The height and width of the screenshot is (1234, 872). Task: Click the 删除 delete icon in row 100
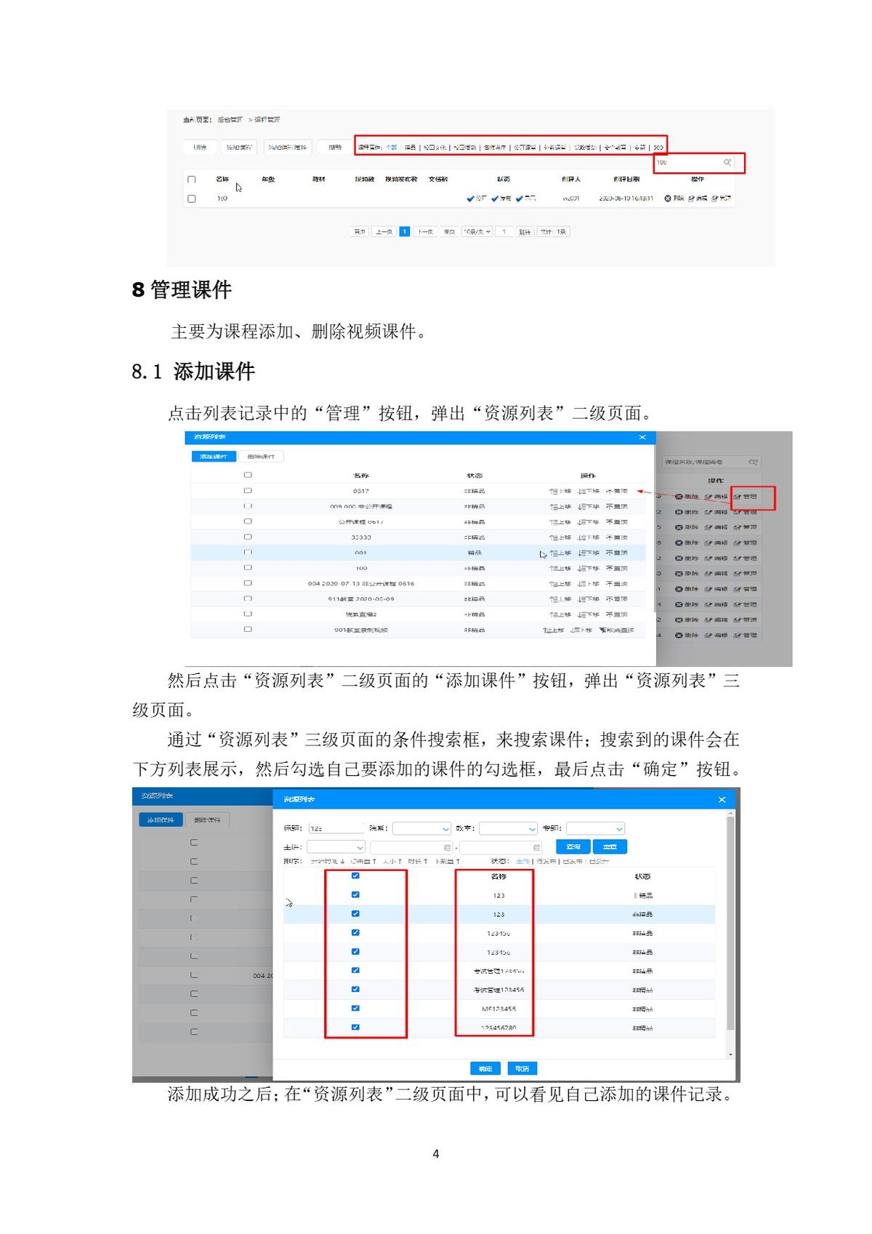[668, 199]
